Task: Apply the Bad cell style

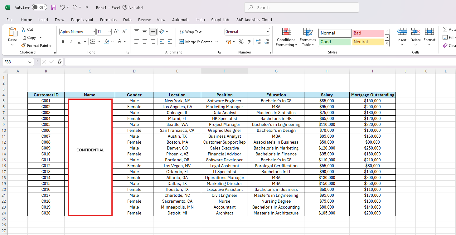Action: [x=368, y=33]
